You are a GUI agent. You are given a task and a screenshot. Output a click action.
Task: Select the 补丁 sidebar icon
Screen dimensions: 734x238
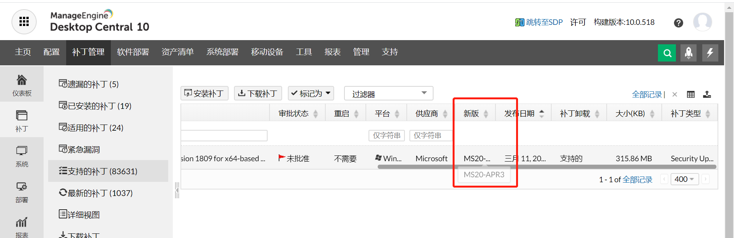(x=22, y=121)
